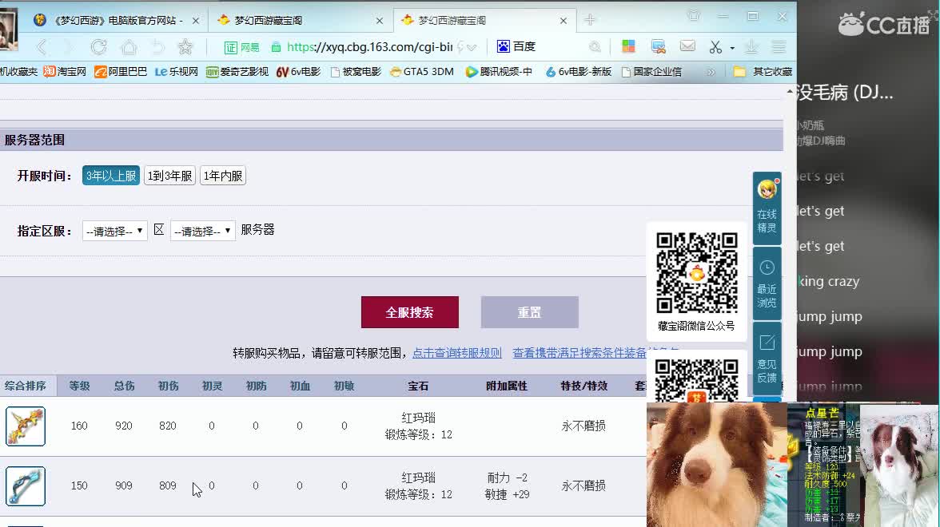Click the magnifier search icon in toolbar
The height and width of the screenshot is (527, 940).
coord(595,46)
